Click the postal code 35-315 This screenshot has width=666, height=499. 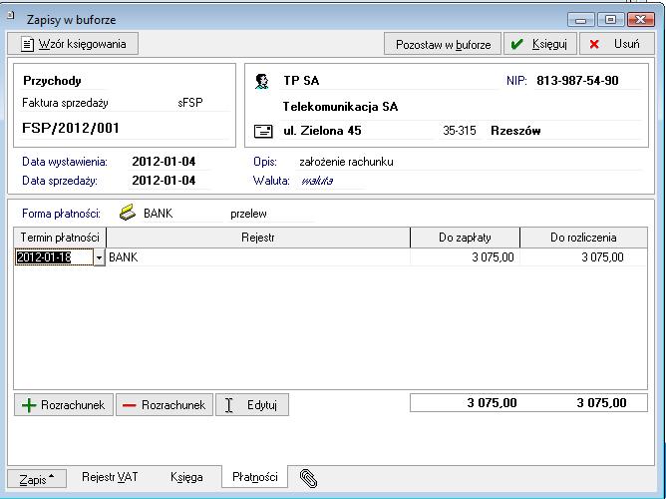[x=460, y=131]
